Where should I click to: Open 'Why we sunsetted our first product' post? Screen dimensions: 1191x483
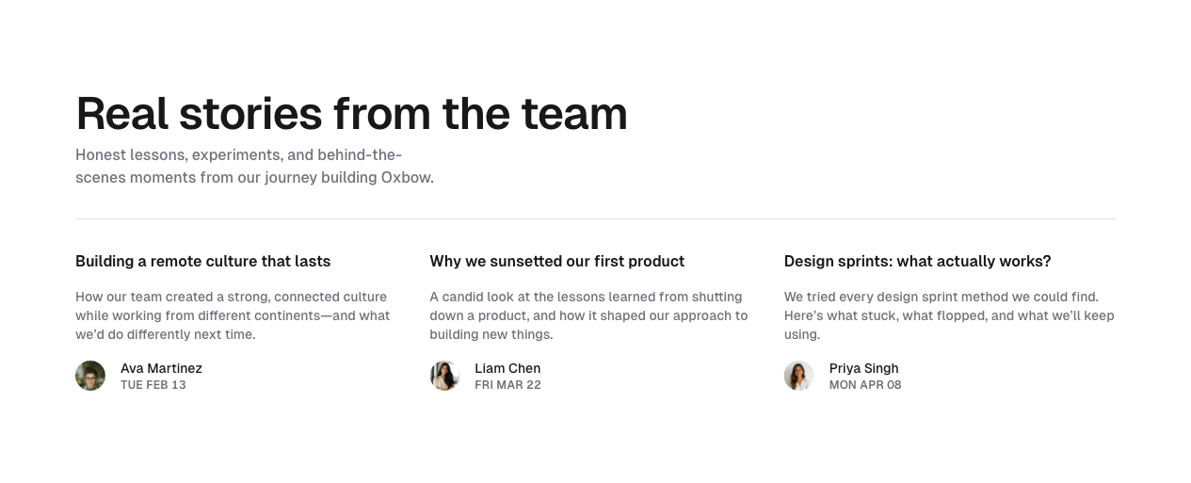click(556, 262)
